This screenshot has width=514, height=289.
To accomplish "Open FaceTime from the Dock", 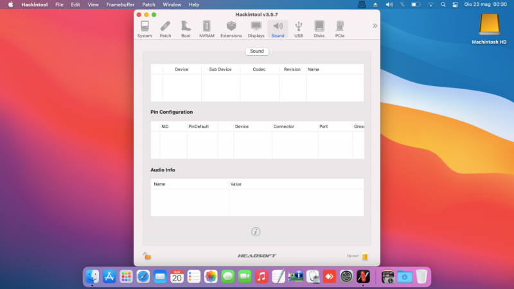I will tap(245, 277).
